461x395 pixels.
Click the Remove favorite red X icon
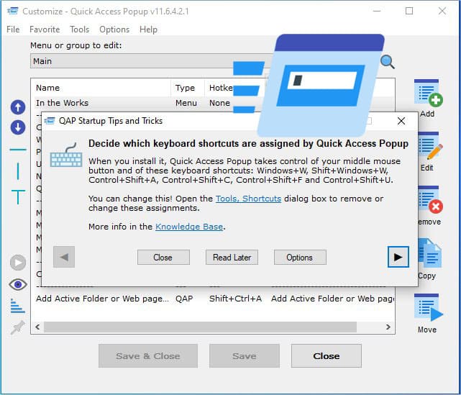(x=430, y=200)
